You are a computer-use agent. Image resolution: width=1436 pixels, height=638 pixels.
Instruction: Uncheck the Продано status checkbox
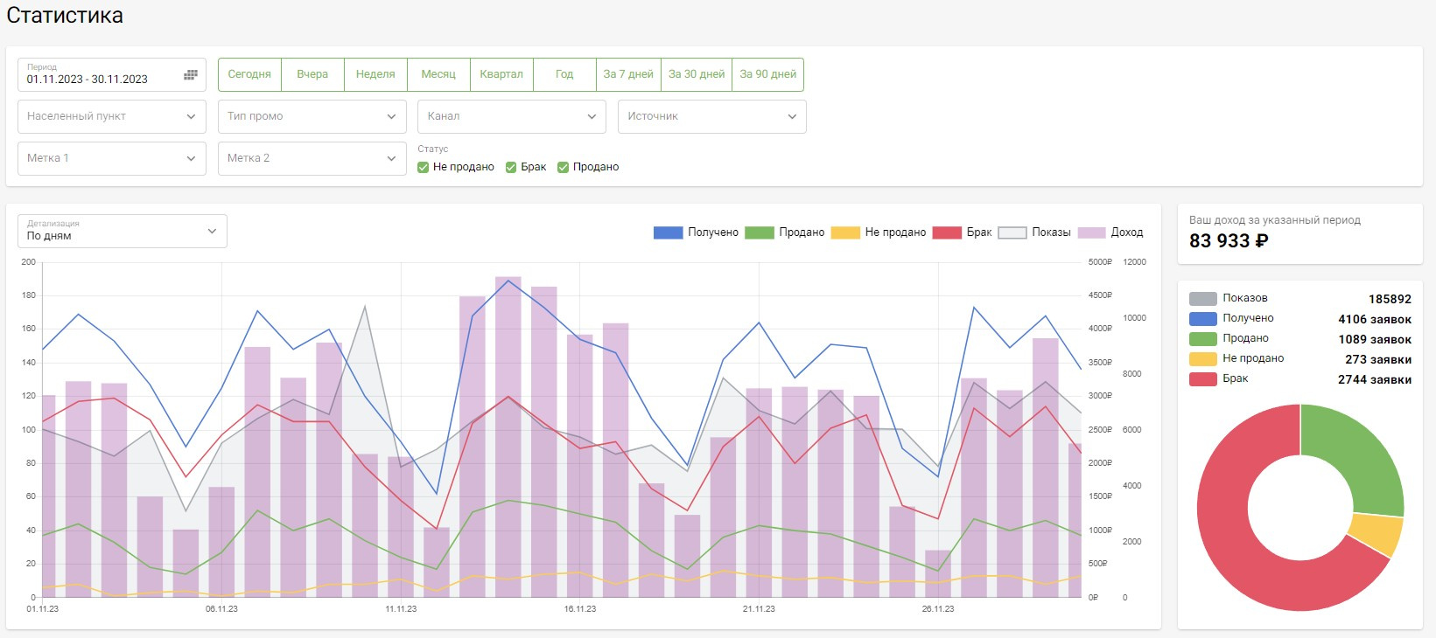[564, 167]
